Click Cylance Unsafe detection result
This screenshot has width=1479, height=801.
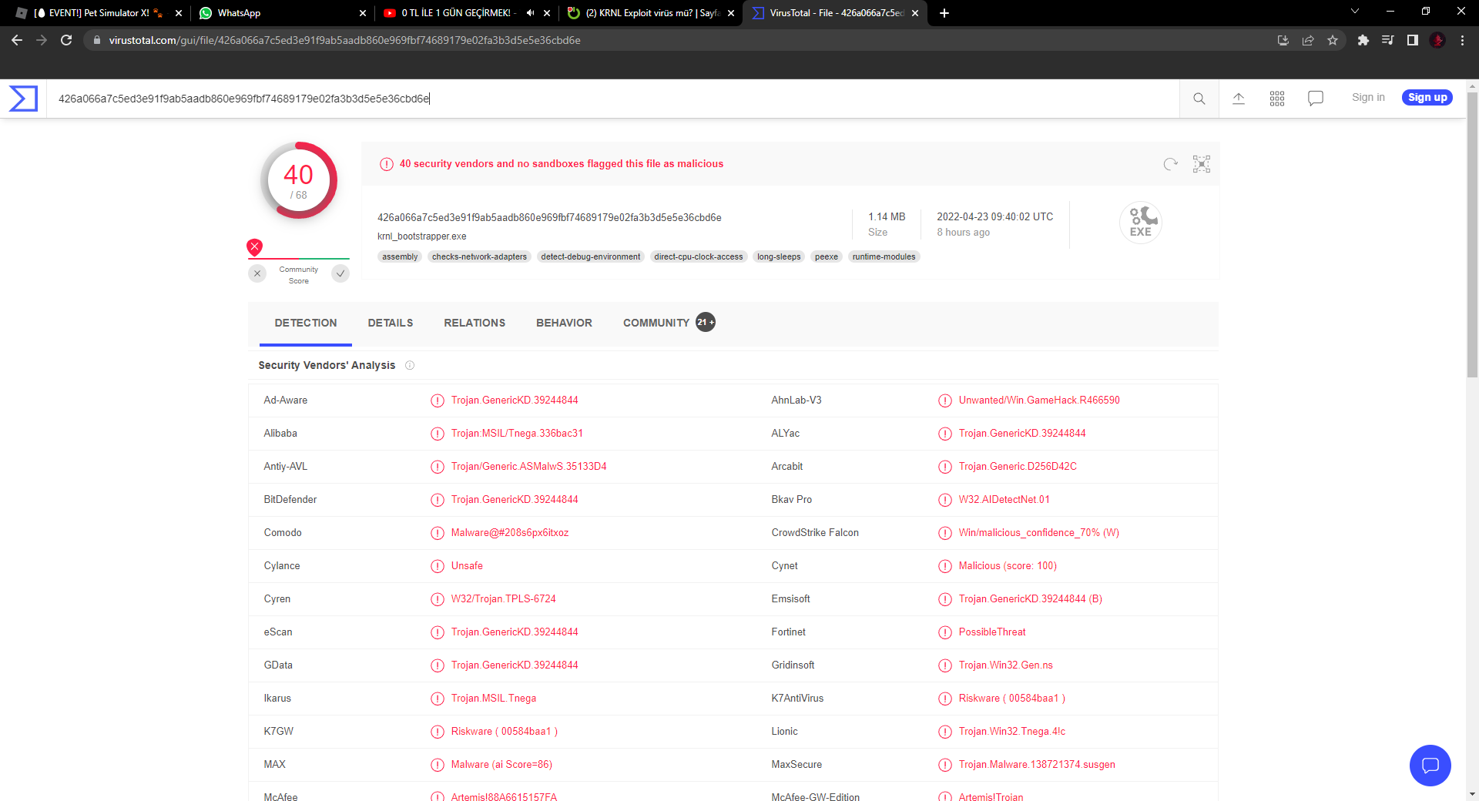click(x=467, y=566)
